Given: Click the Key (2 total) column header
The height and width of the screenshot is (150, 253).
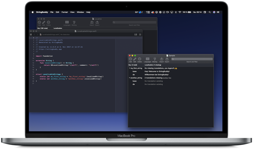Looking at the screenshot, I should [133, 65].
